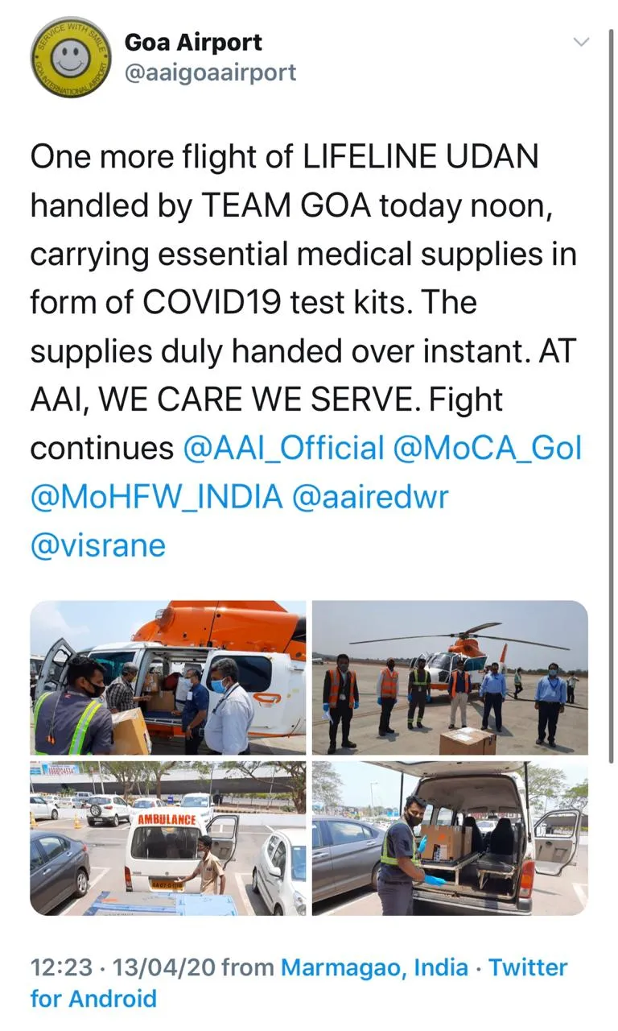Visit the @MoHFW_INDIA mention

(157, 497)
